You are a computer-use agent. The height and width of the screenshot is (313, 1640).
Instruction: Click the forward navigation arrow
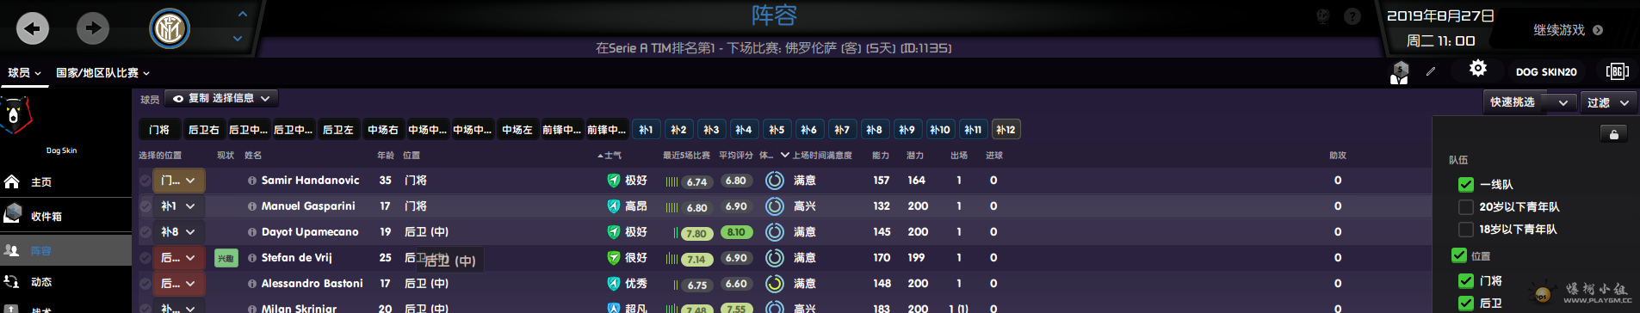93,28
